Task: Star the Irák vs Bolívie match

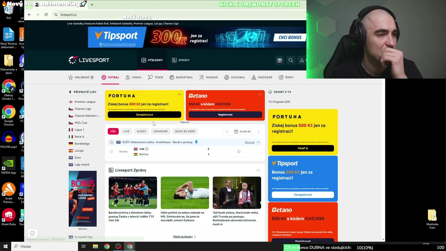Action: 111,152
